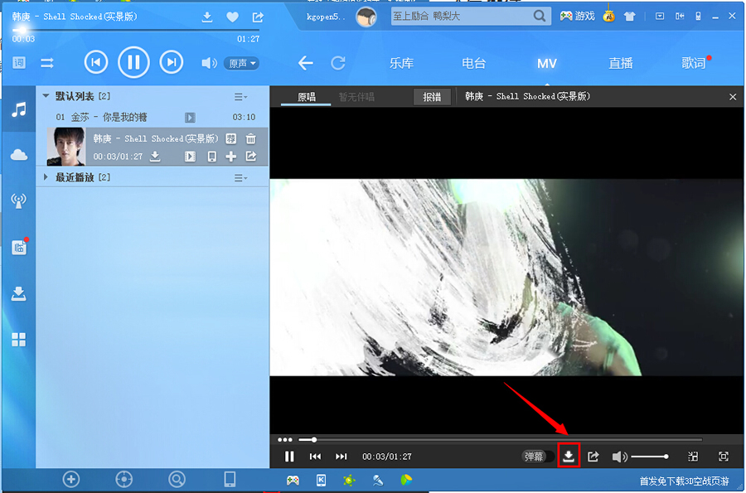Click the search input field
Image resolution: width=746 pixels, height=493 pixels.
coord(460,16)
